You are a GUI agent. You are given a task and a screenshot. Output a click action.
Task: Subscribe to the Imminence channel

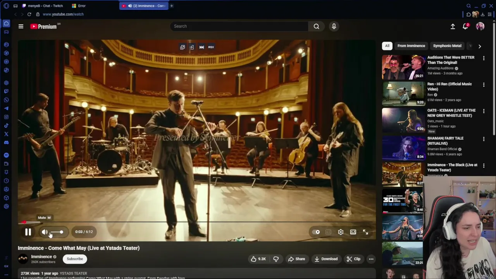[75, 259]
